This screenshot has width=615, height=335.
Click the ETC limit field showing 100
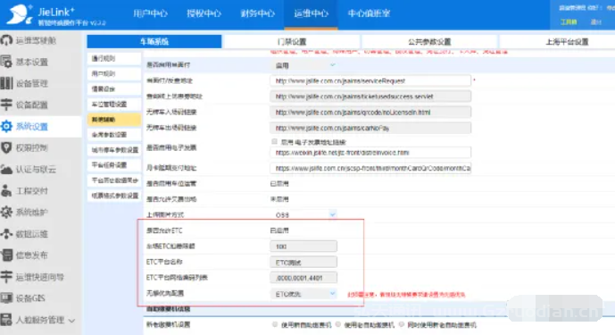(x=303, y=247)
